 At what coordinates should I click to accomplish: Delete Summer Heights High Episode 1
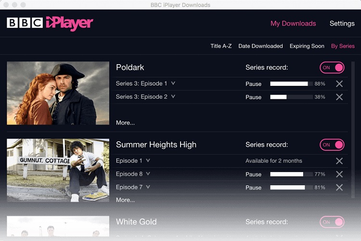tap(339, 161)
